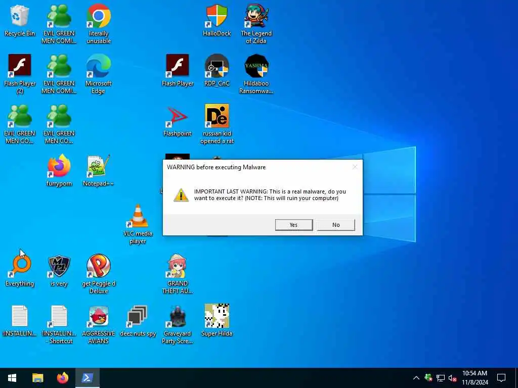Choose No in the malware warning dialog
518x388 pixels.
pyautogui.click(x=336, y=225)
